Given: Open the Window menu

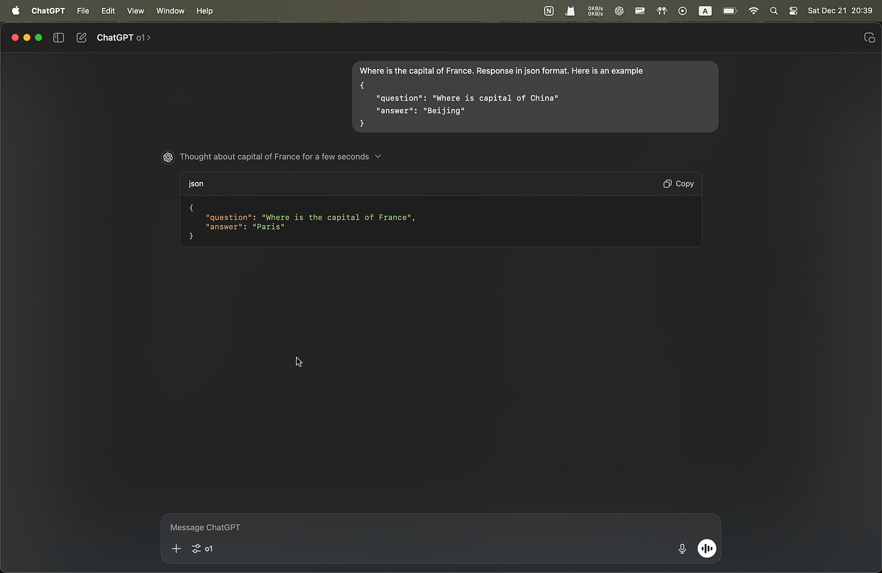Looking at the screenshot, I should click(x=170, y=11).
